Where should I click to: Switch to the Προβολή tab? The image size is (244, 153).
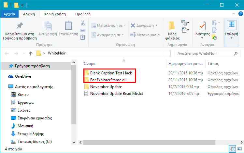(83, 14)
